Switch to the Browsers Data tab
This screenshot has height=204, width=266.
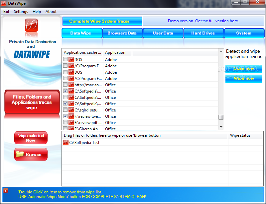(122, 33)
